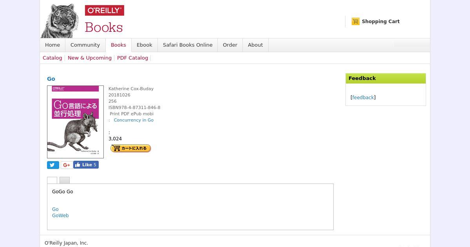Open the GoWeb related link
Image resolution: width=470 pixels, height=247 pixels.
click(x=60, y=216)
